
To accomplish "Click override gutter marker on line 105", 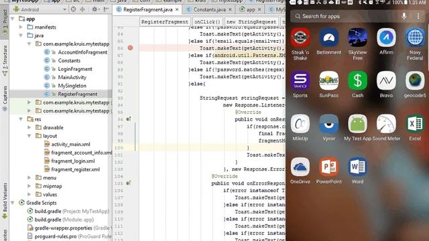I will click(129, 183).
